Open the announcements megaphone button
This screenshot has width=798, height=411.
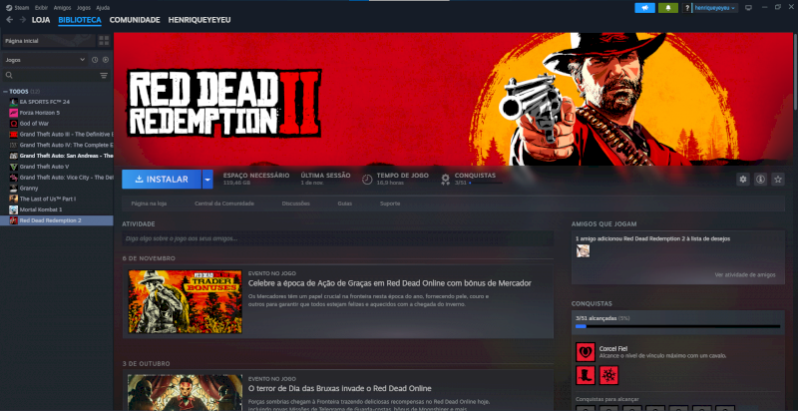click(x=644, y=8)
